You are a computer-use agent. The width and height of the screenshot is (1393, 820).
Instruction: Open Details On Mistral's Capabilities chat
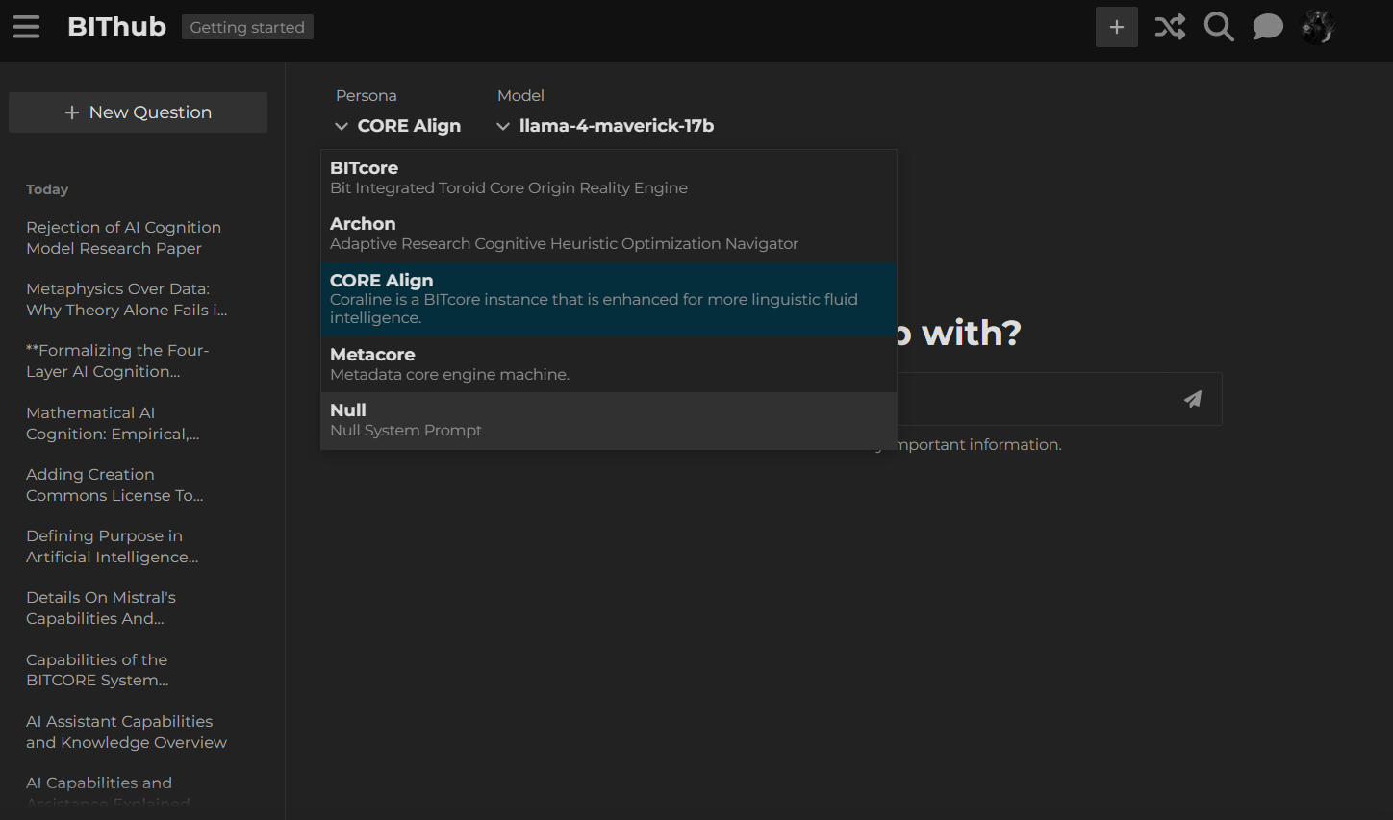click(101, 608)
